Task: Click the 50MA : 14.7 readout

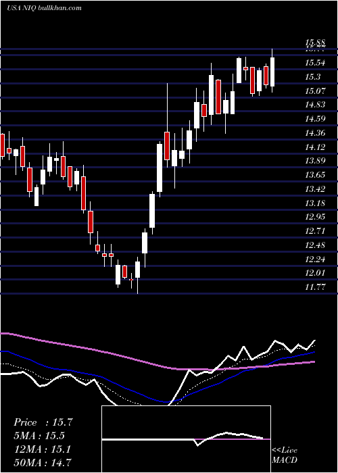Action: [x=43, y=462]
